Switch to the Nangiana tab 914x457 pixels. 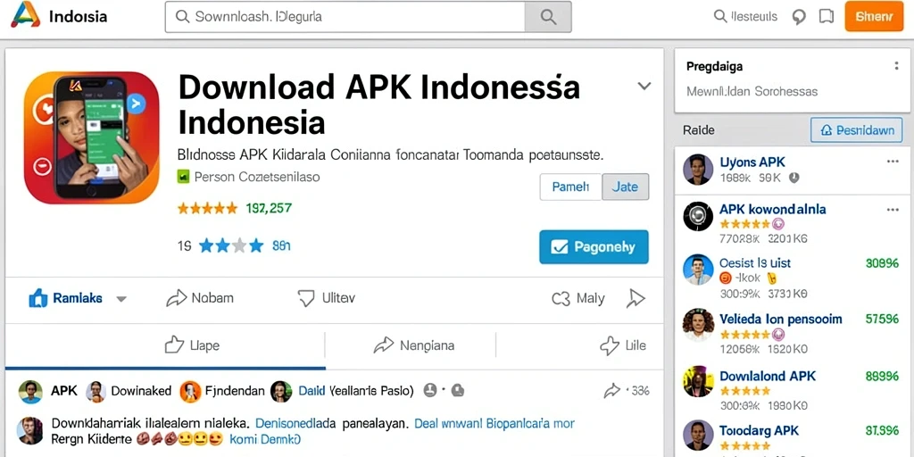tap(414, 345)
